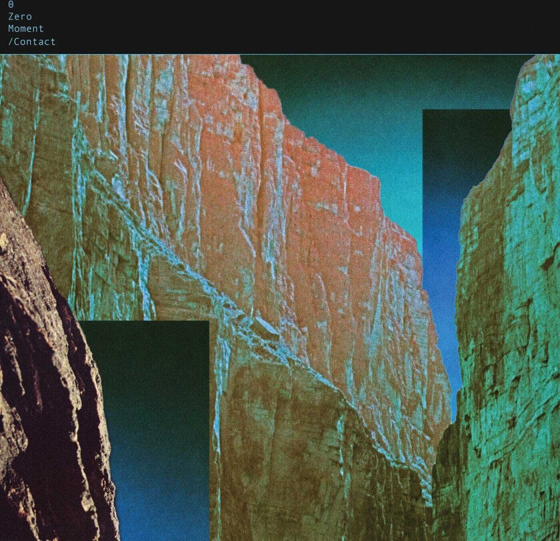This screenshot has width=560, height=541.
Task: Navigate to the Contact page
Action: (31, 41)
